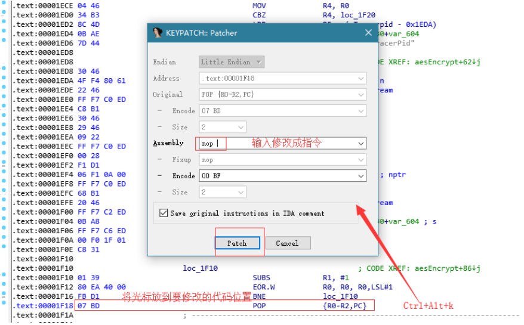Expand the original Encode 07 BD dropdown
Screen dimensions: 524x325
coord(360,111)
